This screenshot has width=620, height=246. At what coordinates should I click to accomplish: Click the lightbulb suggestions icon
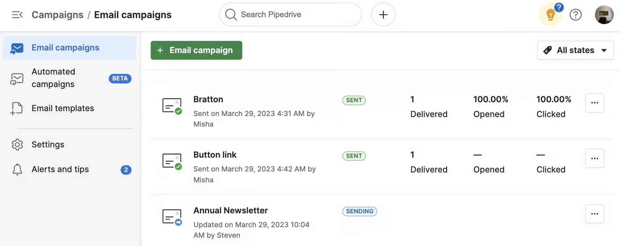pos(550,15)
